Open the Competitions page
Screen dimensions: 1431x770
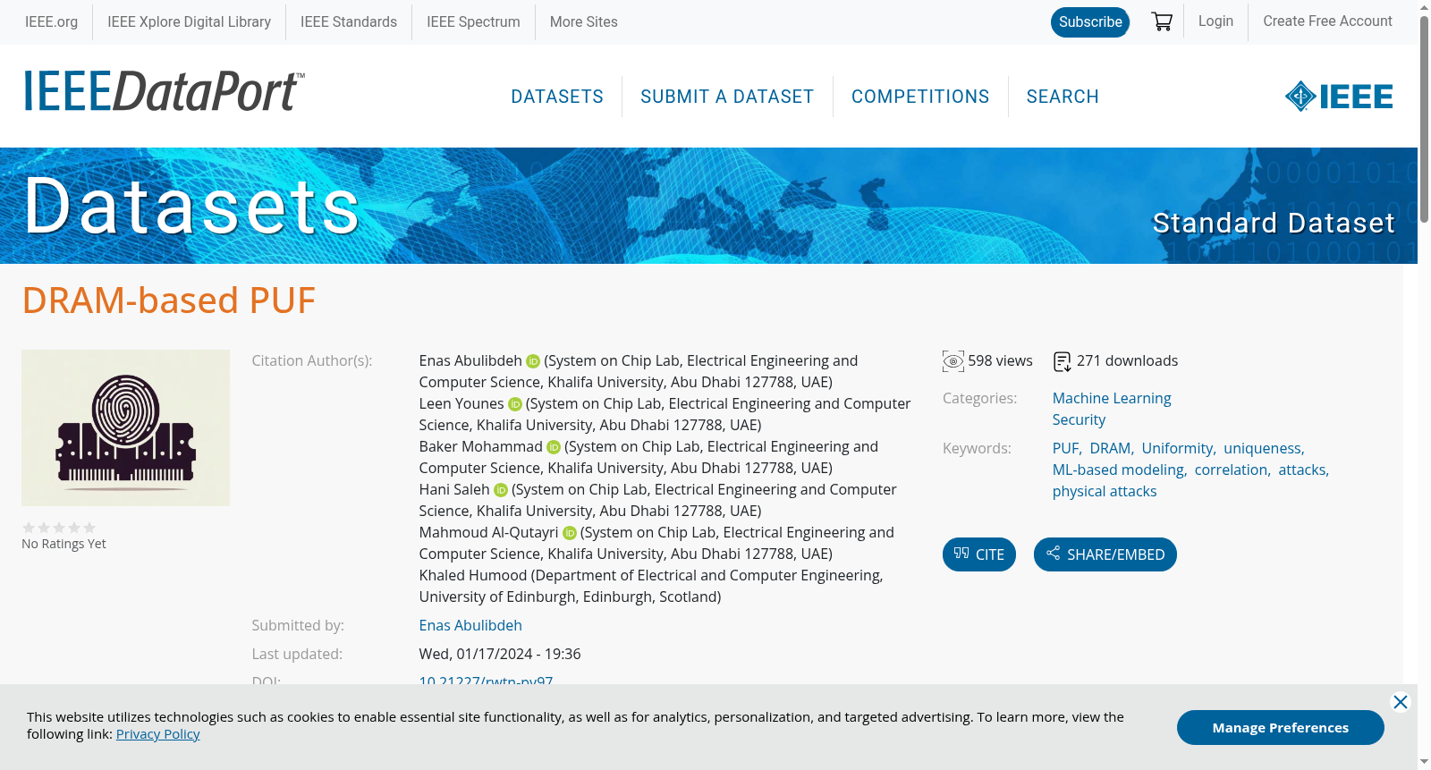click(x=920, y=97)
